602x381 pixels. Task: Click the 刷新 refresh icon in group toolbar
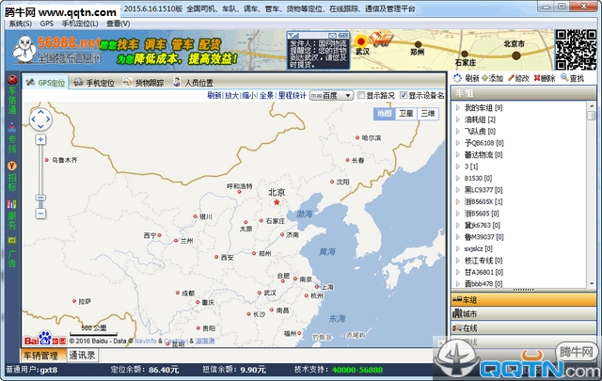(x=457, y=78)
